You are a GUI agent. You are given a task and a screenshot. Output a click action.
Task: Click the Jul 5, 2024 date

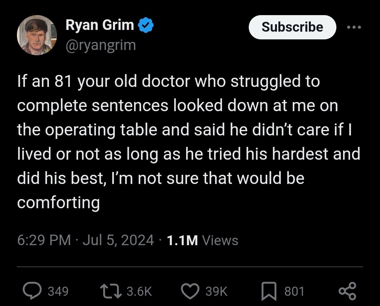[x=118, y=241]
